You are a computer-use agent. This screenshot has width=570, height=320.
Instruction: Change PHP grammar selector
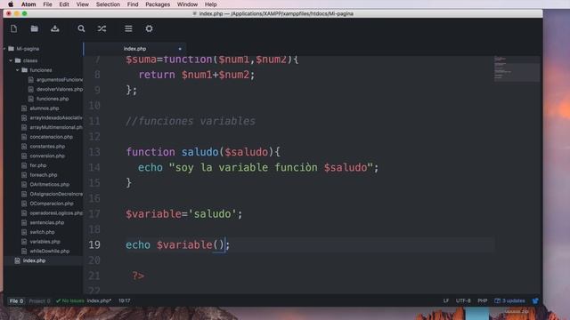click(x=483, y=300)
